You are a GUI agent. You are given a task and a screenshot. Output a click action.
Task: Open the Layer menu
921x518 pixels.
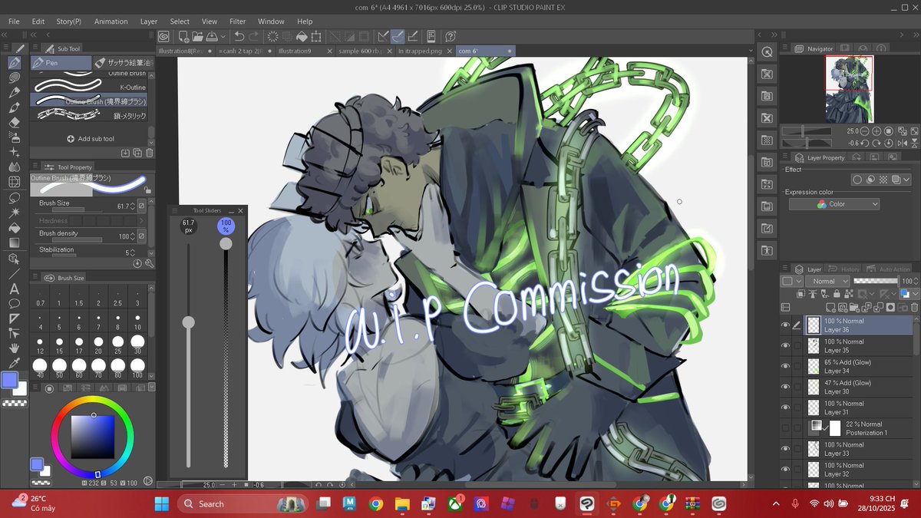149,21
